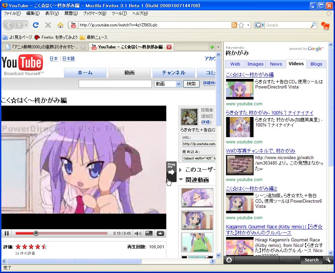This screenshot has height=273, width=335.
Task: Click the player menu up-arrow button
Action: pos(160,233)
